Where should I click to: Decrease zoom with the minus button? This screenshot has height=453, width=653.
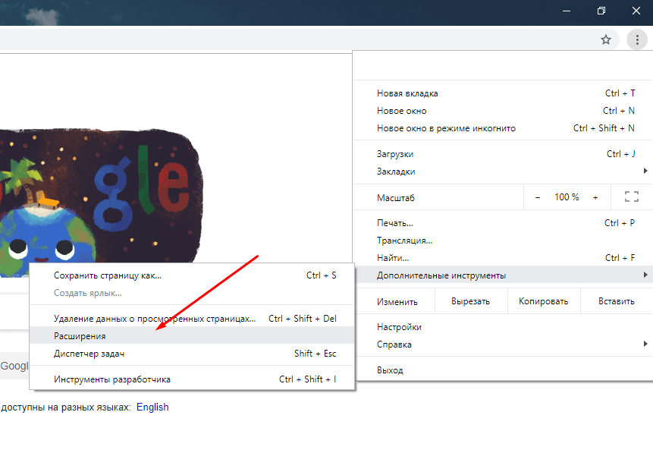(538, 197)
